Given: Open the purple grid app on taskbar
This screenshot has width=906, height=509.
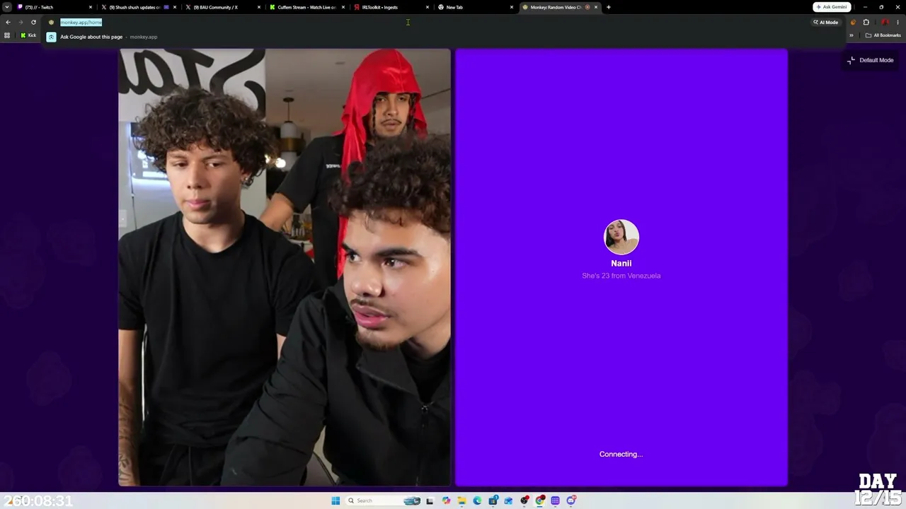Looking at the screenshot, I should coord(556,501).
